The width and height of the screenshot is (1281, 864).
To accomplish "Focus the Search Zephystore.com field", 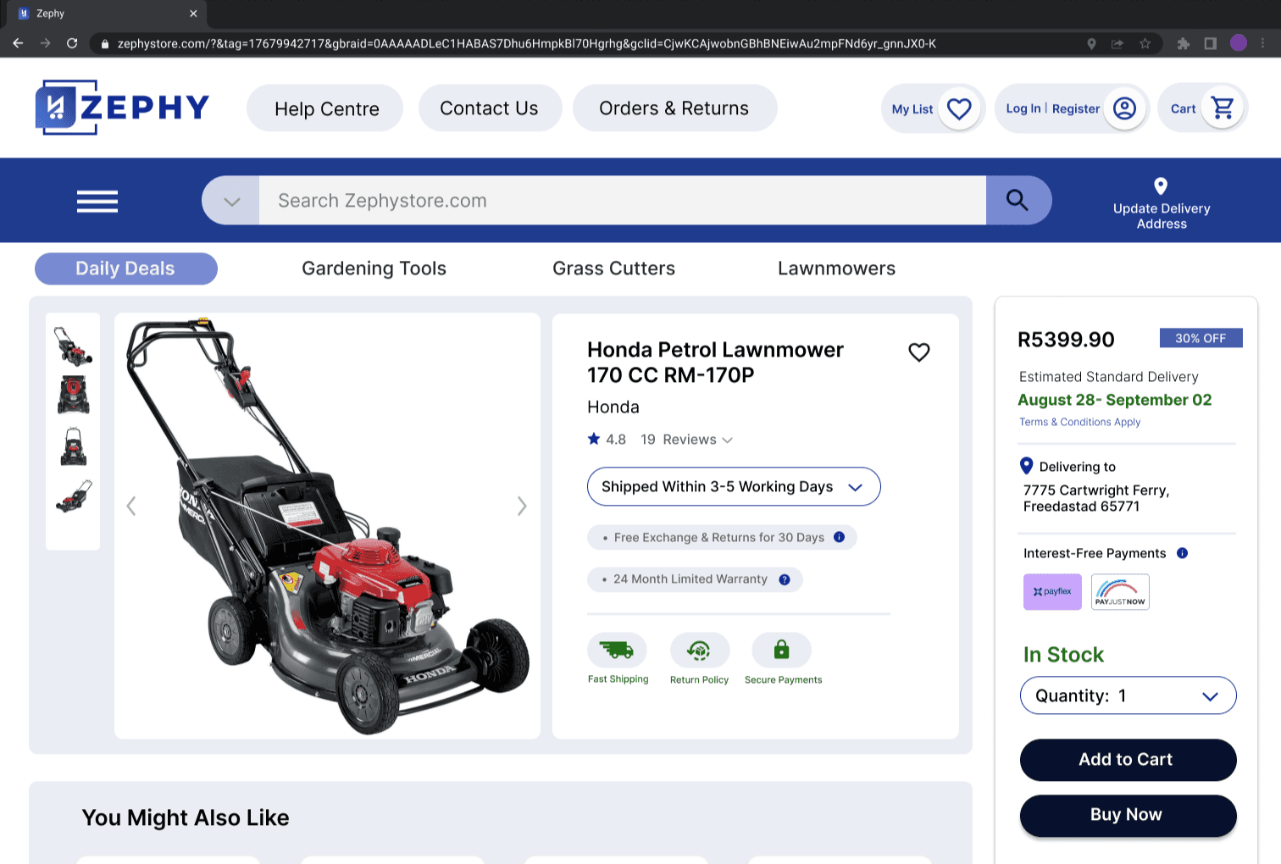I will (x=623, y=201).
